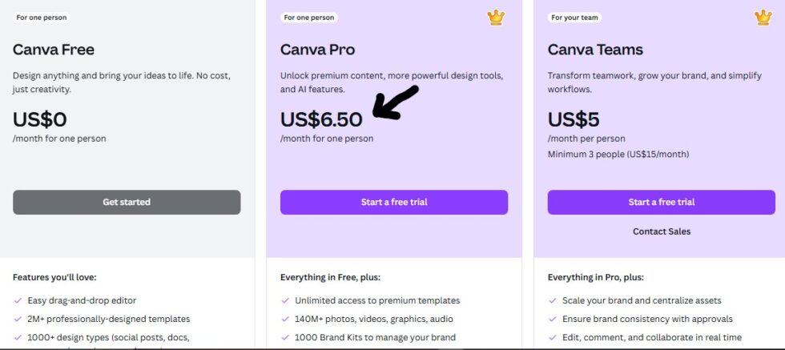Start a free trial of Canva Teams
This screenshot has height=350, width=785.
(x=661, y=202)
